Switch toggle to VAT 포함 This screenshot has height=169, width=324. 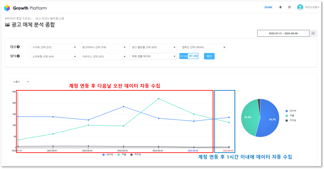pyautogui.click(x=193, y=56)
